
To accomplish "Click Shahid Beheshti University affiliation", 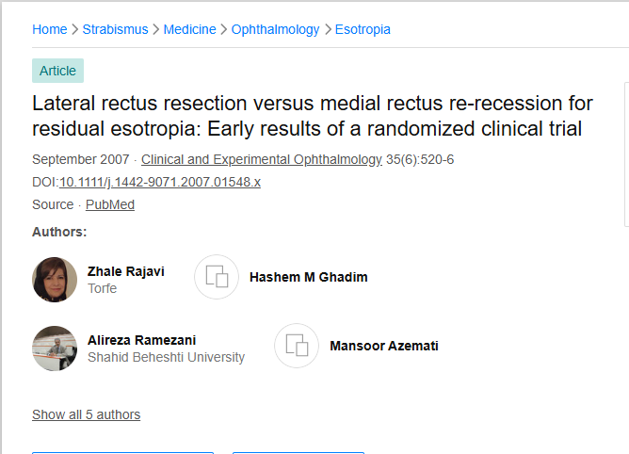I will click(x=166, y=357).
